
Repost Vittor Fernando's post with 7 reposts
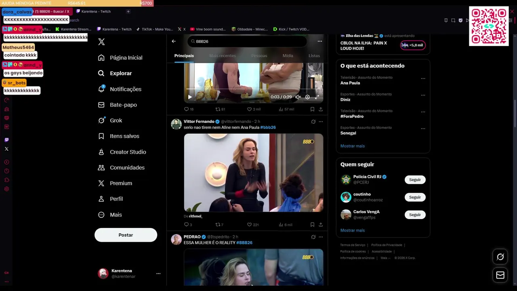[x=219, y=225]
